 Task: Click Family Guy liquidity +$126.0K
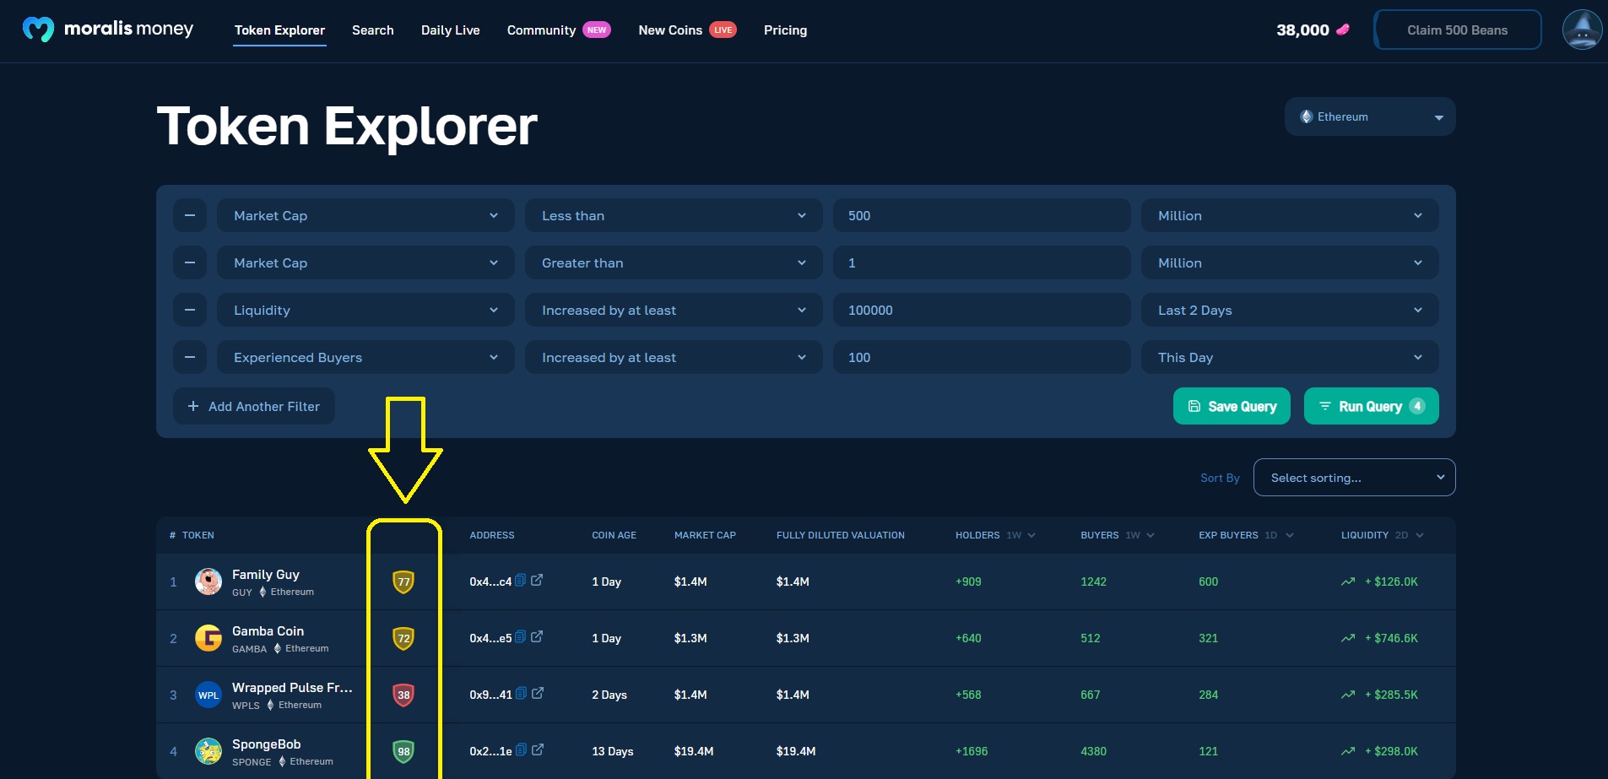(x=1391, y=582)
